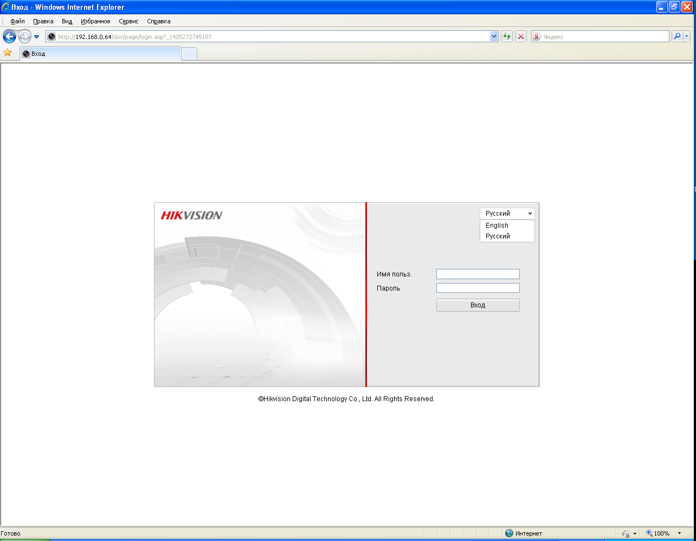The image size is (696, 541).
Task: Open the Файл menu
Action: pos(17,21)
